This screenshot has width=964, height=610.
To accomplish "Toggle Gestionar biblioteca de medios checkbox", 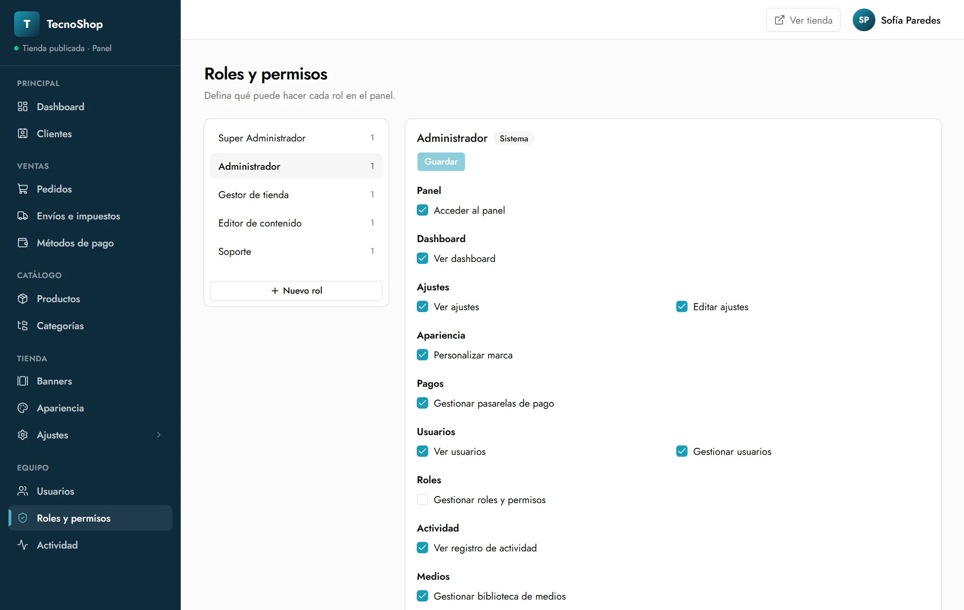I will 422,596.
